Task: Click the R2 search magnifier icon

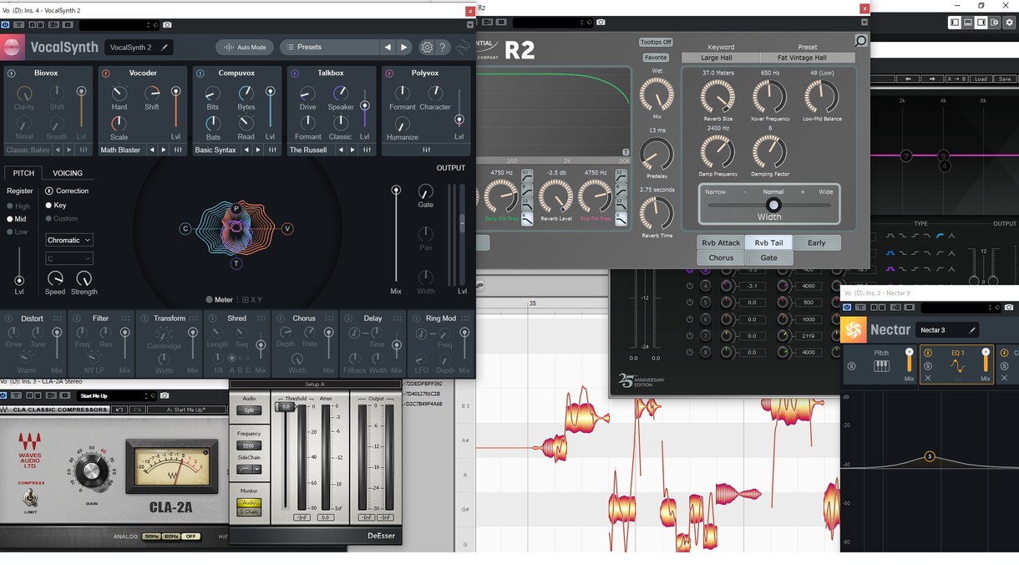Action: click(860, 41)
